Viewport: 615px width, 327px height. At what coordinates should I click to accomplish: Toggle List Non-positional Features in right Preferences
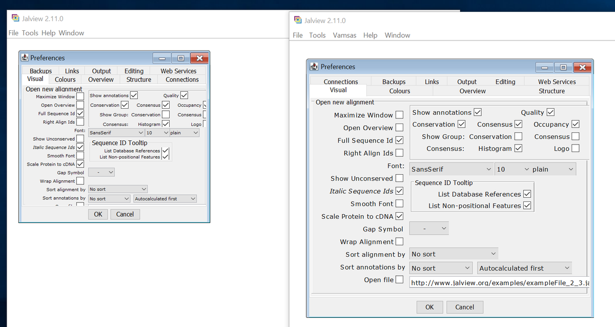[527, 206]
